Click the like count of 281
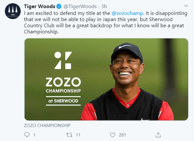 pos(123,135)
